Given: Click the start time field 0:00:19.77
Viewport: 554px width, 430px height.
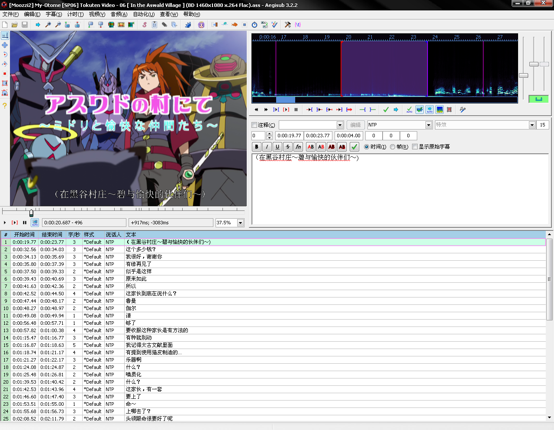Looking at the screenshot, I should click(290, 136).
